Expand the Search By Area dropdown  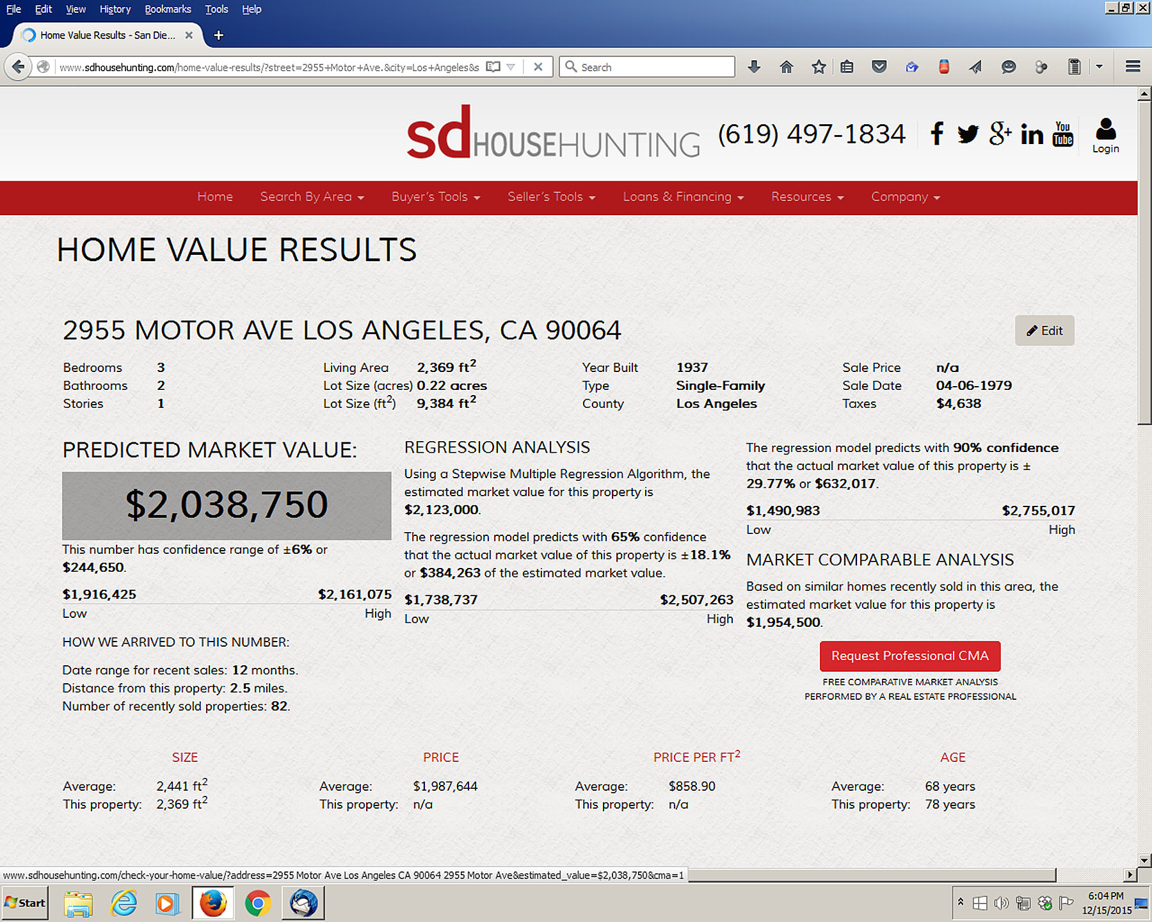point(312,197)
